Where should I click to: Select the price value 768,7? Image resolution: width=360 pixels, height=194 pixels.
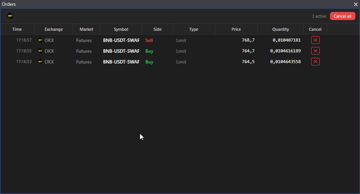coord(248,40)
